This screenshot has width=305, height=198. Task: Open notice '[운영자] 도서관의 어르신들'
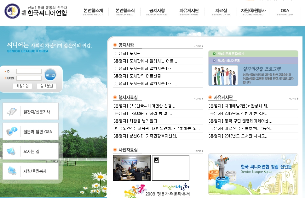tap(137, 76)
